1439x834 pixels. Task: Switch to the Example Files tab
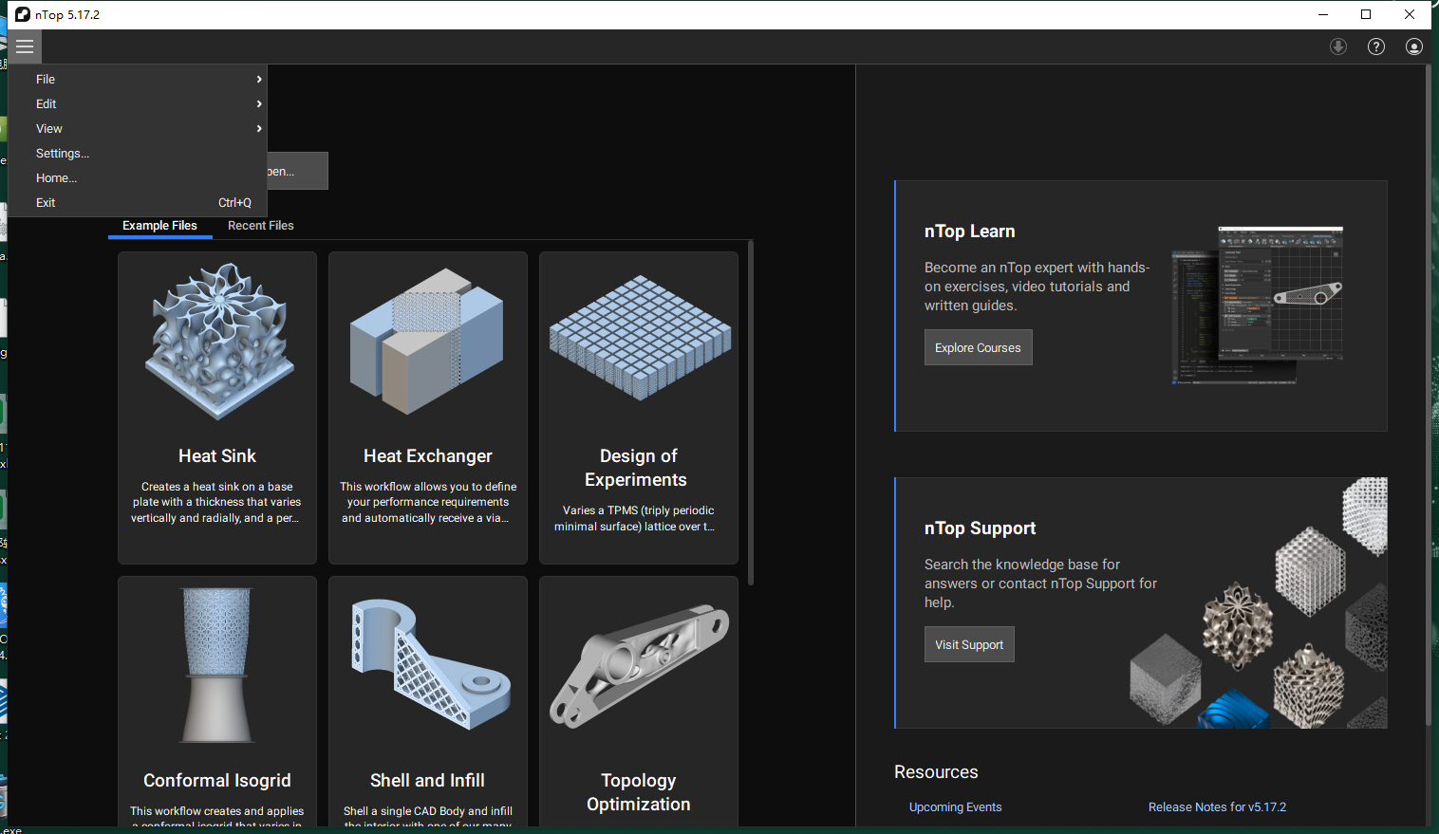click(x=159, y=226)
